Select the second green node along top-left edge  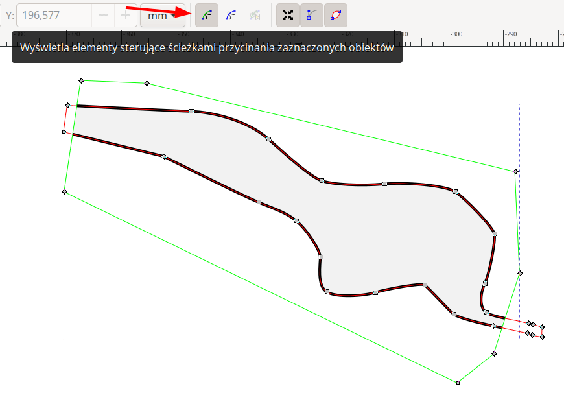[147, 83]
